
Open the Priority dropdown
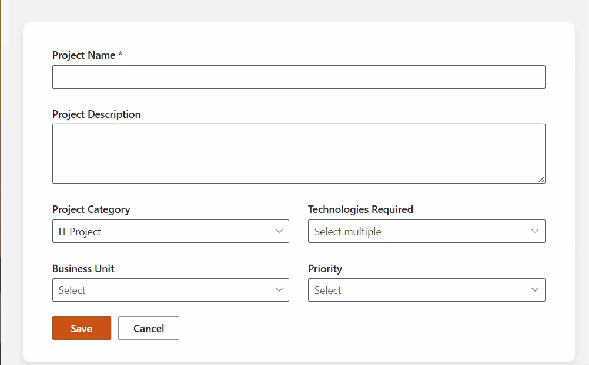(x=426, y=290)
